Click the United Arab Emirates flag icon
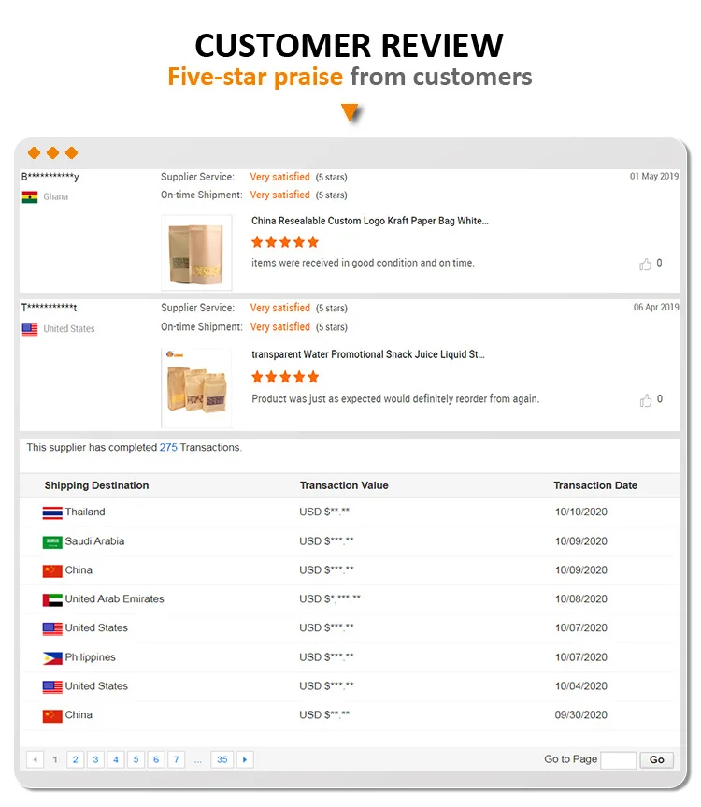The height and width of the screenshot is (807, 701). tap(52, 599)
